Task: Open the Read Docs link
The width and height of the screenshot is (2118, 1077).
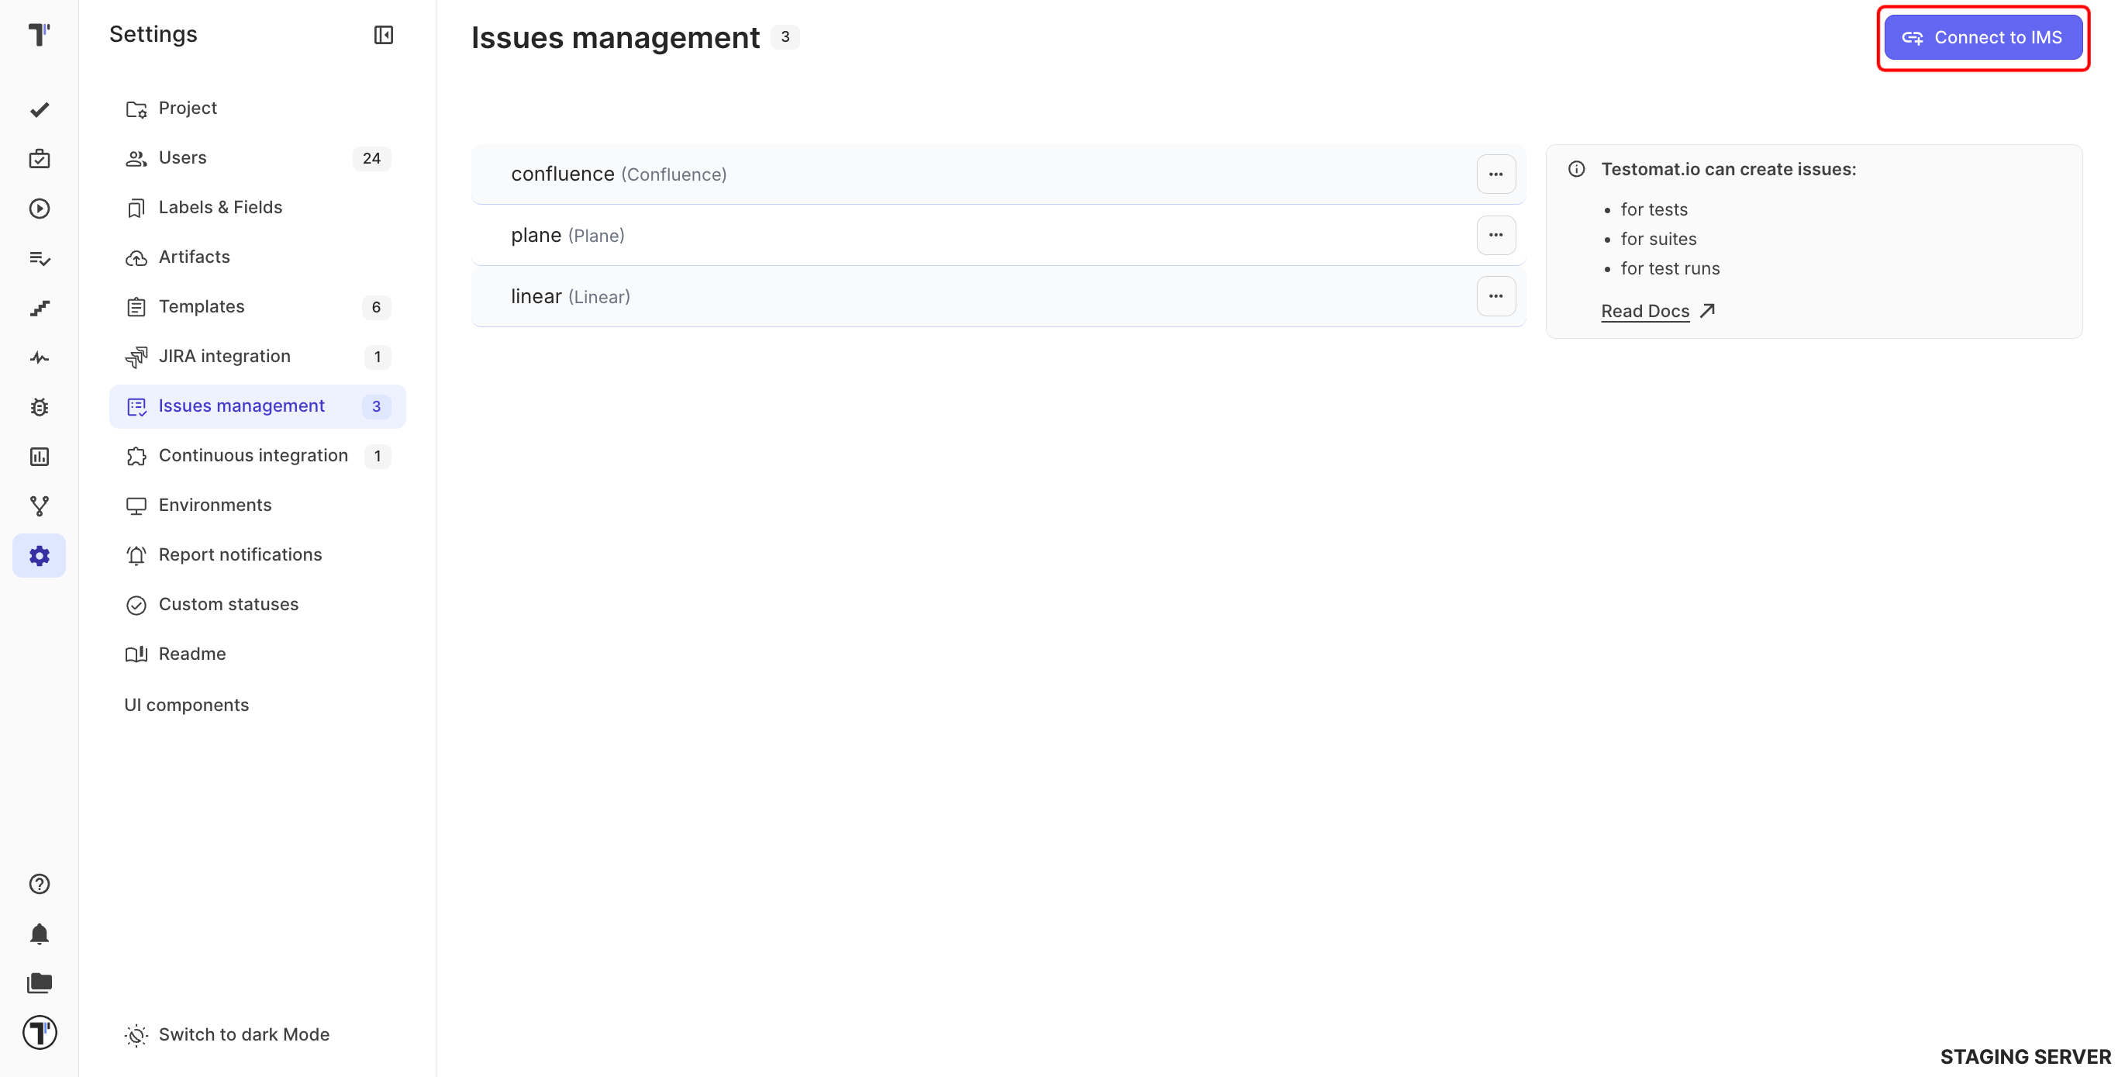Action: pyautogui.click(x=1657, y=311)
